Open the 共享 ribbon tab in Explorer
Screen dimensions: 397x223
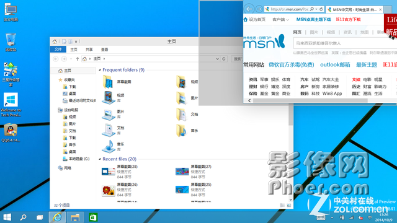tap(89, 50)
